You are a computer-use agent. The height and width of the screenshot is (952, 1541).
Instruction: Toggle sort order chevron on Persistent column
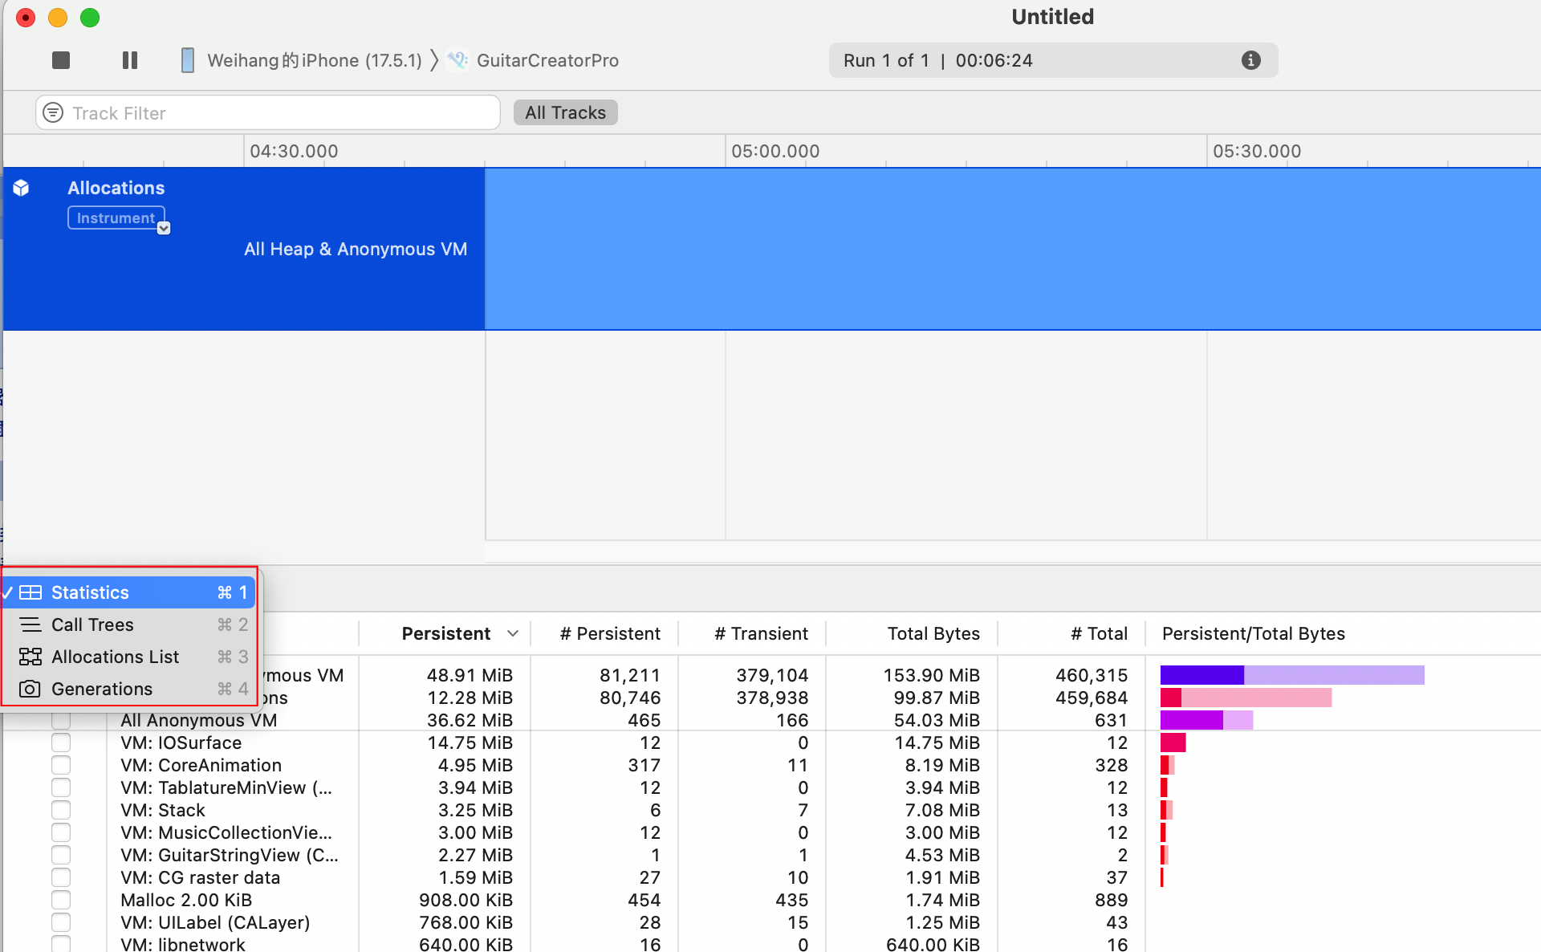(513, 633)
